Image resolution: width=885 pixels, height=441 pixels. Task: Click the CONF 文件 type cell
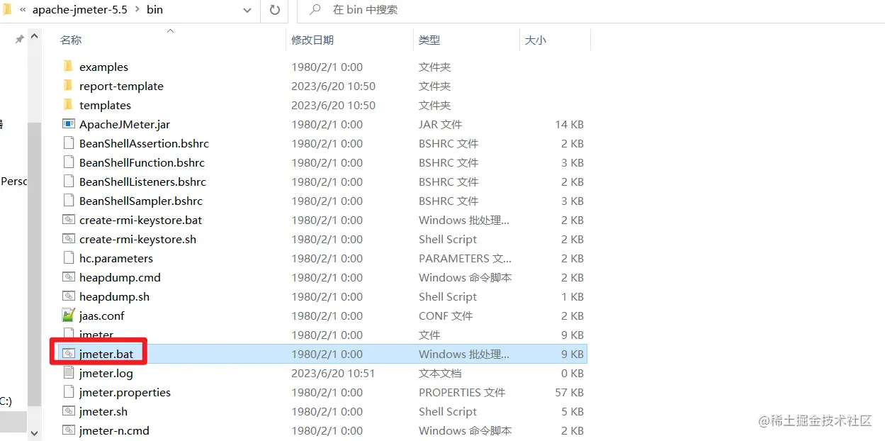pyautogui.click(x=446, y=316)
